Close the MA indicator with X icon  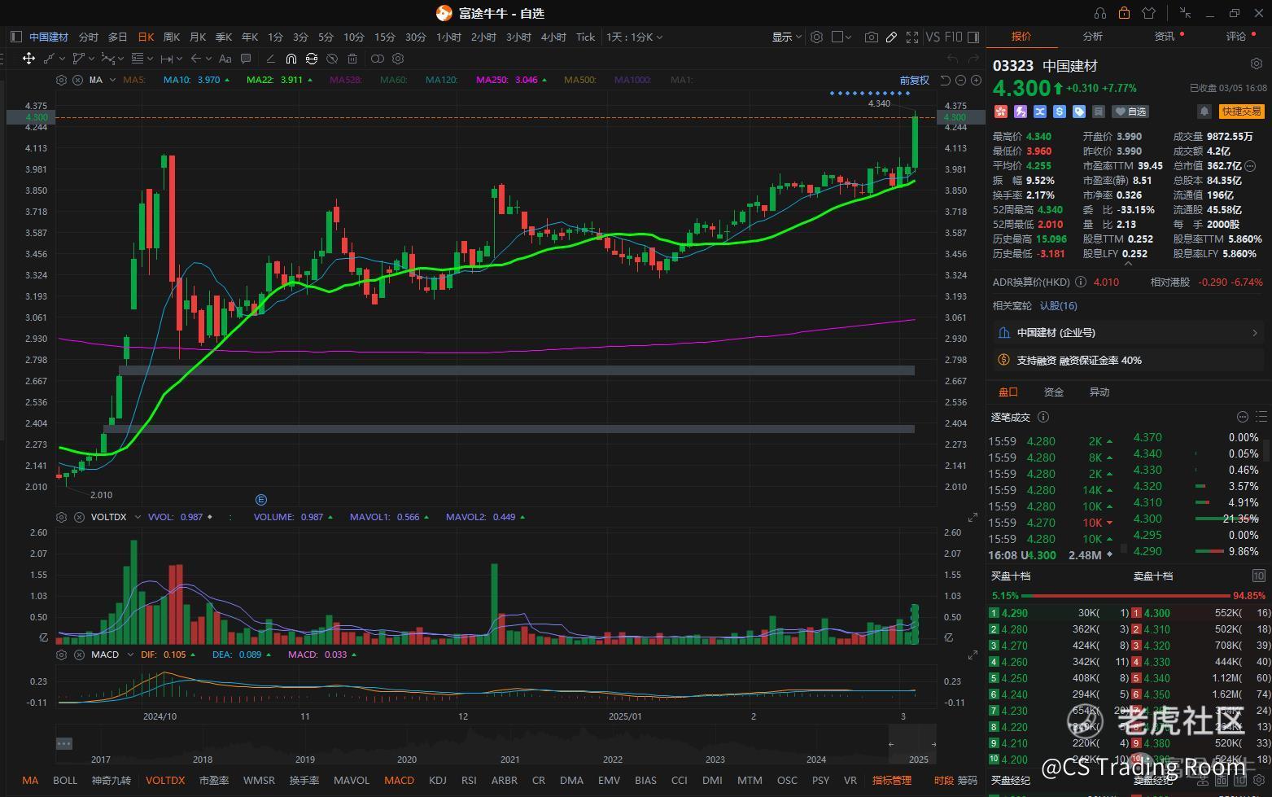click(x=77, y=80)
